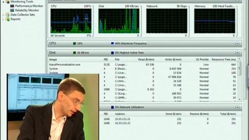Select the C:\Win... file row
The image size is (249, 140).
[168, 81]
